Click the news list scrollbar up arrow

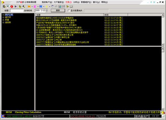tap(163, 15)
